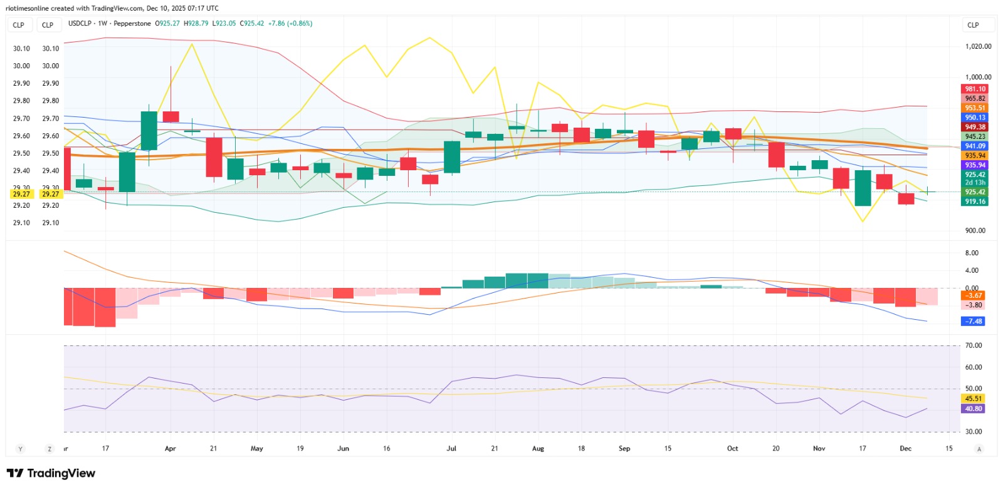Image resolution: width=1003 pixels, height=490 pixels.
Task: Click the blue 950.13 price label
Action: pyautogui.click(x=975, y=117)
